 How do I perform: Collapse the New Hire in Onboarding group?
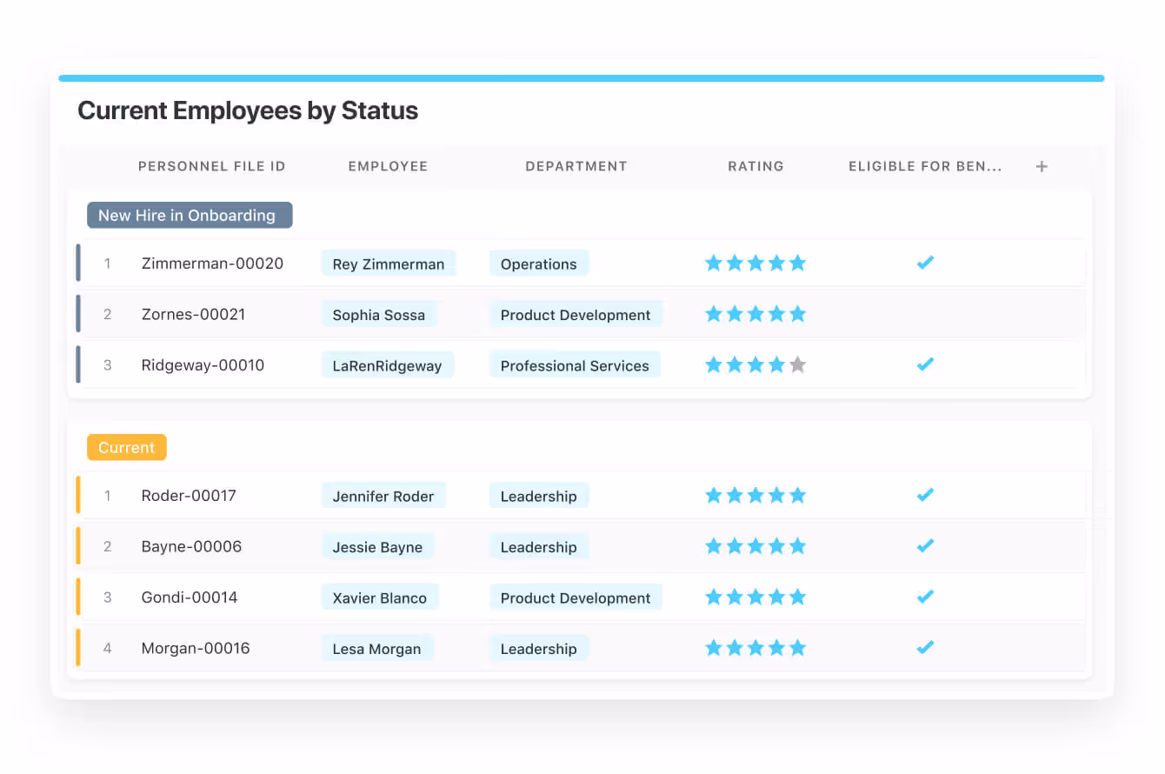coord(190,216)
